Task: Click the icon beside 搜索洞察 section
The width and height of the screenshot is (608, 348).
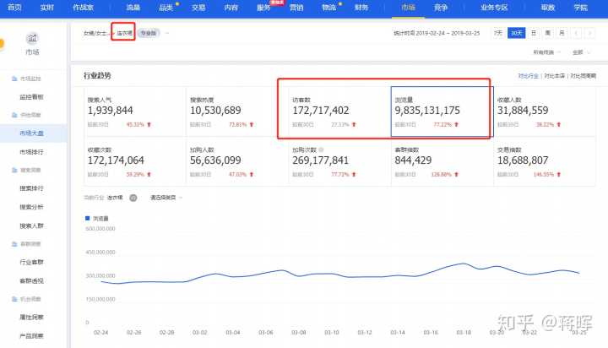Action: pos(14,170)
